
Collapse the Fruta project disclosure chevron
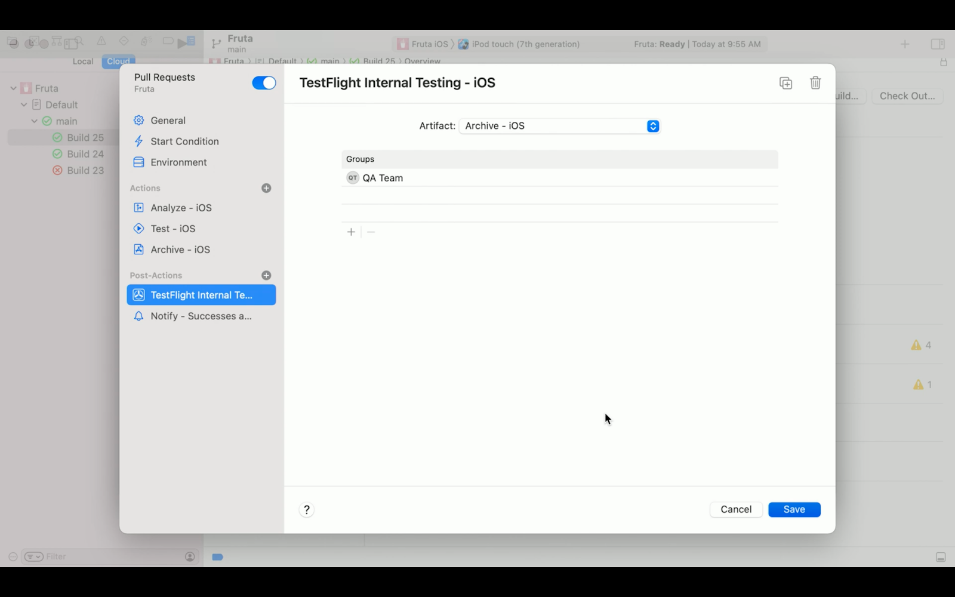(x=13, y=88)
